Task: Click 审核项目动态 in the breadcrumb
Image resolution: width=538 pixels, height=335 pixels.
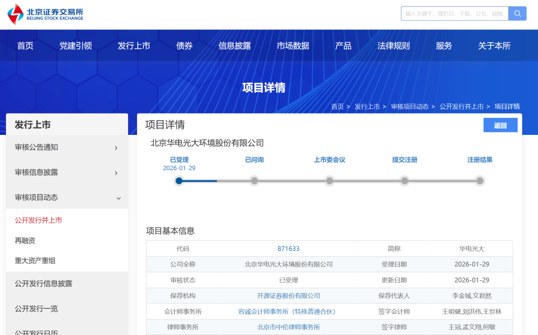Action: [x=409, y=107]
